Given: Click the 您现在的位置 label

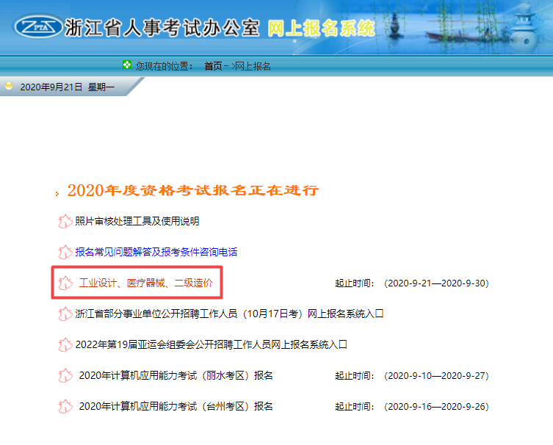Looking at the screenshot, I should point(165,66).
